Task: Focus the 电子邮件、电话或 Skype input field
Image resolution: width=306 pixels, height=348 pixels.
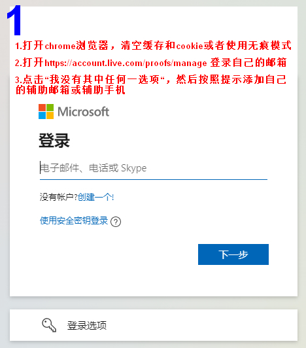Action: click(x=154, y=168)
